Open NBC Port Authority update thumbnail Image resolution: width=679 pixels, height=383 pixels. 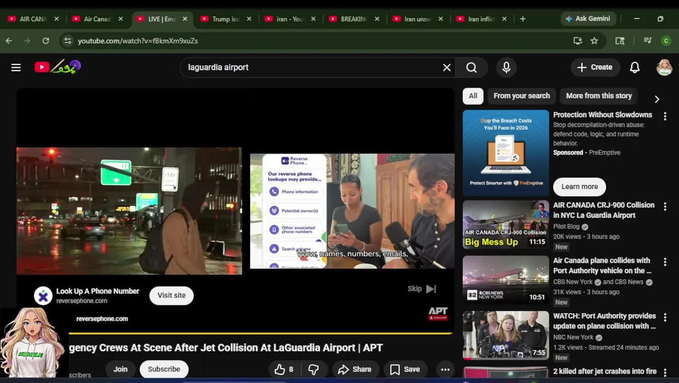[505, 335]
